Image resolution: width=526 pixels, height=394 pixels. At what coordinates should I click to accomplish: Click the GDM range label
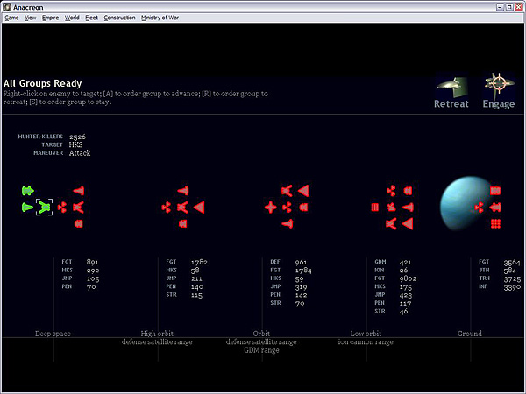point(261,350)
